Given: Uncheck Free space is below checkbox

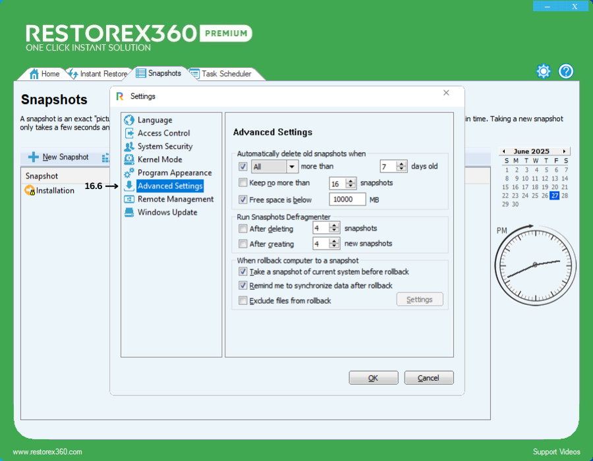Looking at the screenshot, I should click(x=243, y=200).
